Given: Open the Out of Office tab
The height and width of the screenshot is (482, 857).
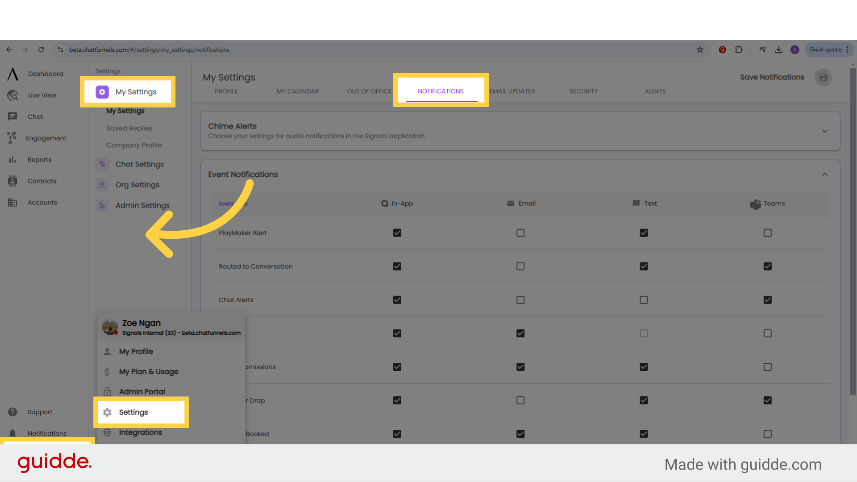Looking at the screenshot, I should 369,91.
